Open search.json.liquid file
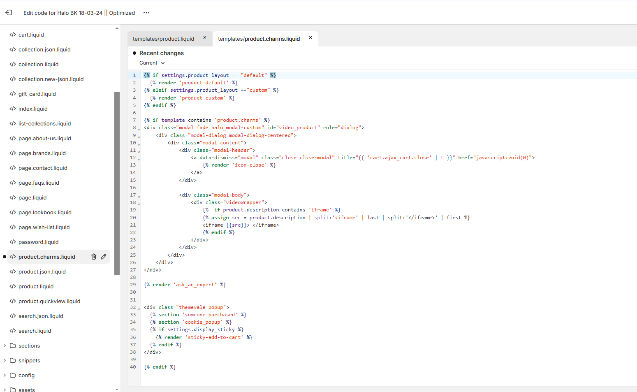The width and height of the screenshot is (637, 392). tap(41, 316)
